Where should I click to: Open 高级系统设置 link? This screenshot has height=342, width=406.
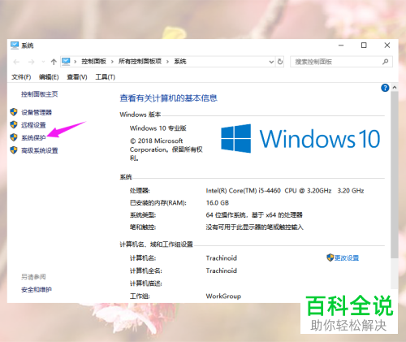point(40,150)
